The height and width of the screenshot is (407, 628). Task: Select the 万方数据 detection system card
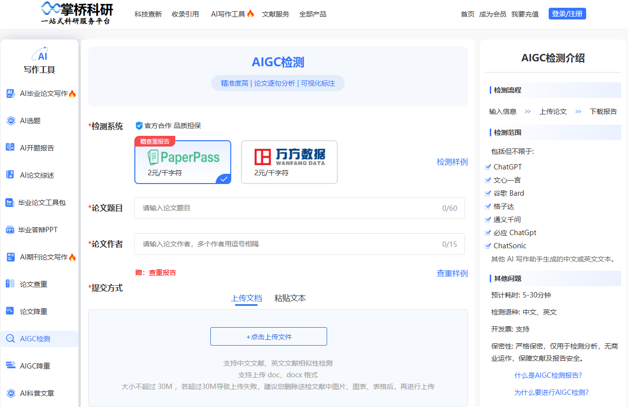pyautogui.click(x=289, y=162)
